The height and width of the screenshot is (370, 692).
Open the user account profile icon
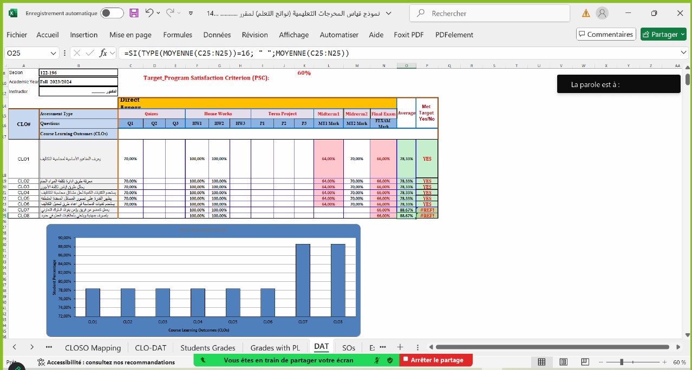pos(602,13)
